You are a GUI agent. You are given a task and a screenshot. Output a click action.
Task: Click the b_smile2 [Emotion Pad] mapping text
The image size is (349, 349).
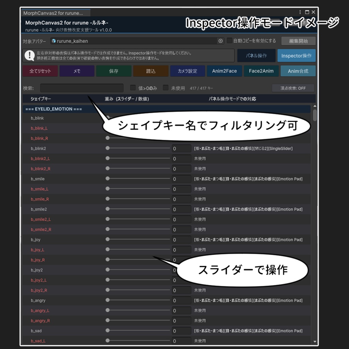tap(248, 209)
